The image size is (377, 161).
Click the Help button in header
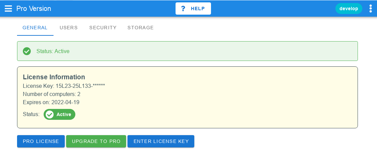pos(193,9)
